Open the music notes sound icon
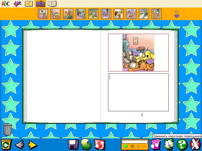This screenshot has height=151, width=202. coord(156,145)
